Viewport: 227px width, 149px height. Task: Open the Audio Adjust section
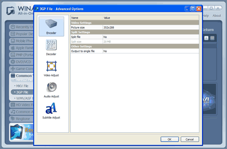(52, 90)
